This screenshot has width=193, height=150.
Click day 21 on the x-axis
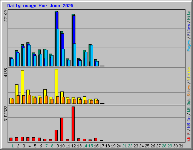[124, 146]
